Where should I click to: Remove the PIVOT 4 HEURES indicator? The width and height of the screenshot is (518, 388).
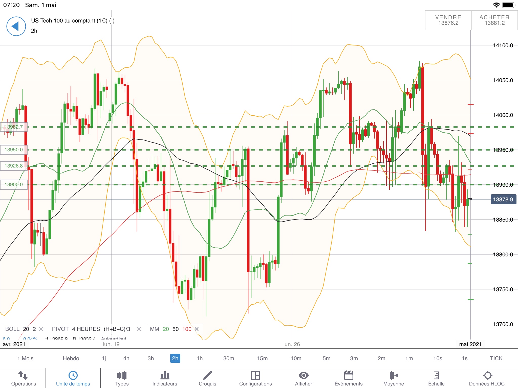pyautogui.click(x=139, y=329)
